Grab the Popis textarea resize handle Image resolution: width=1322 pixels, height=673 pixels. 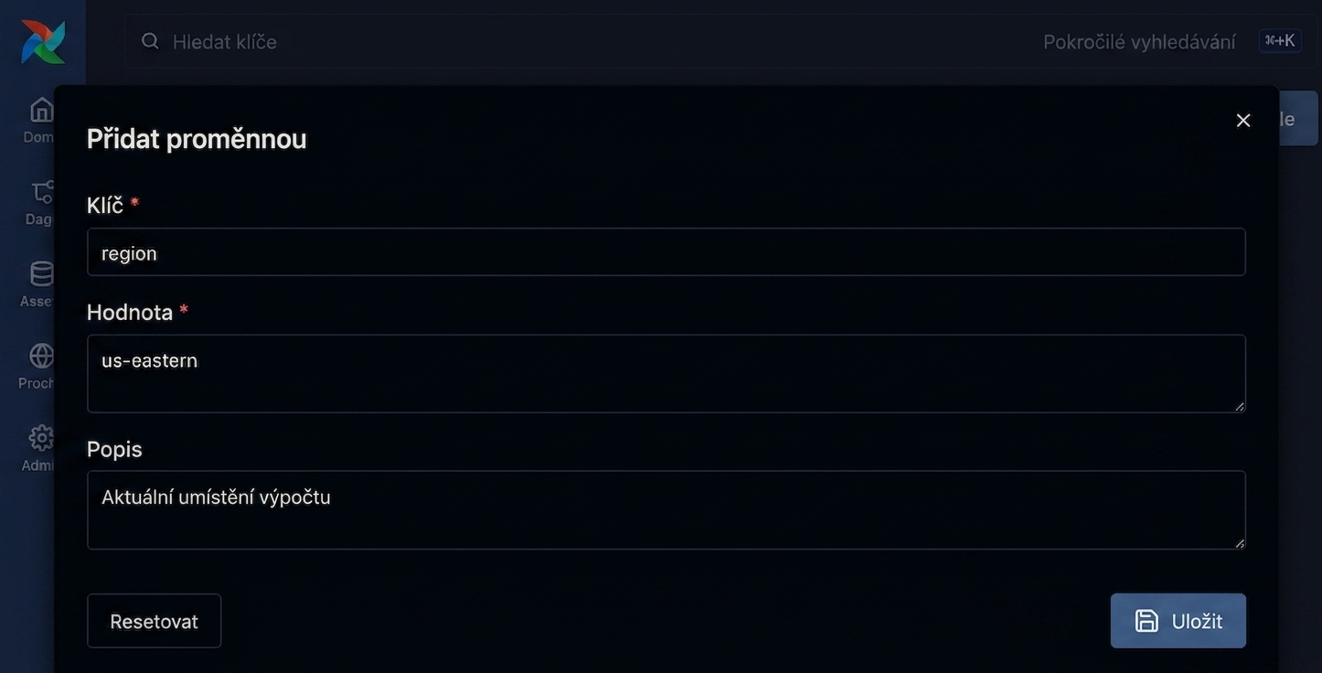pyautogui.click(x=1240, y=543)
